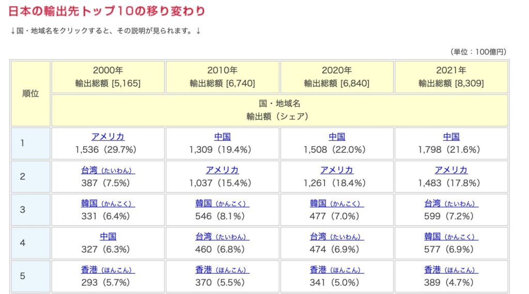Click the 中国 link in 2010年 rank 1
This screenshot has width=529, height=294.
coord(222,137)
